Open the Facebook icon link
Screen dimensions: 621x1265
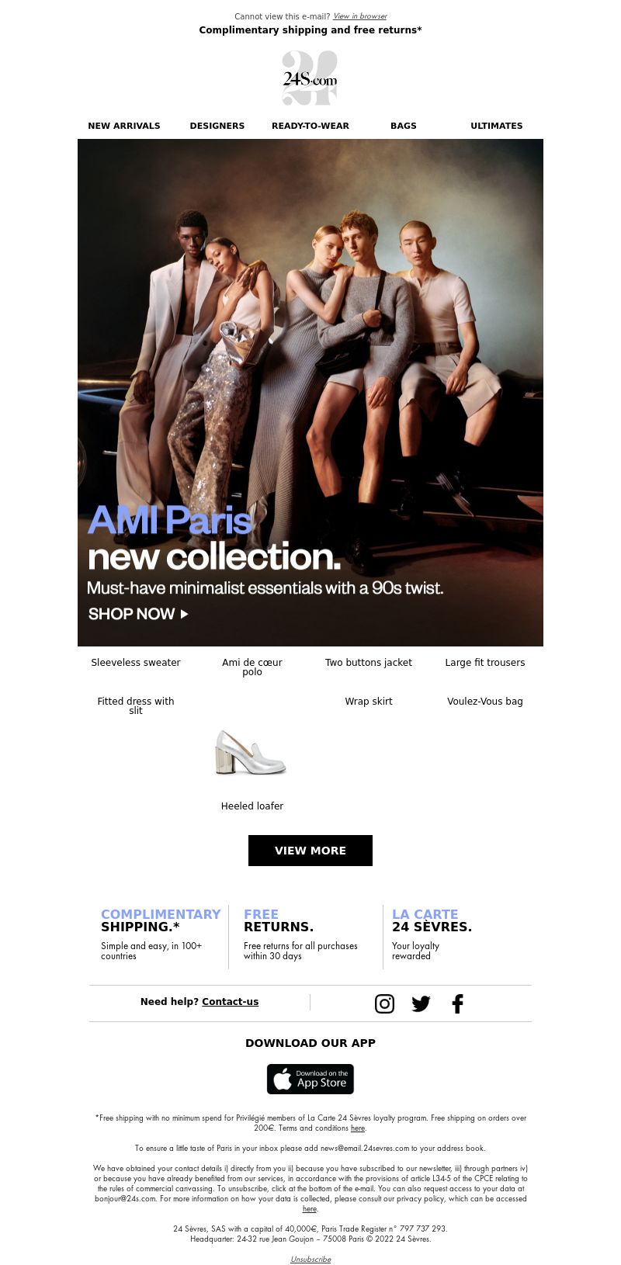pyautogui.click(x=458, y=1003)
